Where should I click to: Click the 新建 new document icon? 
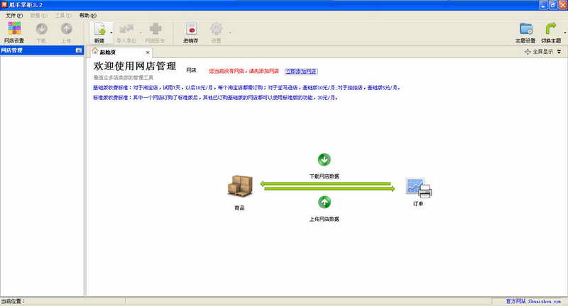pos(99,28)
